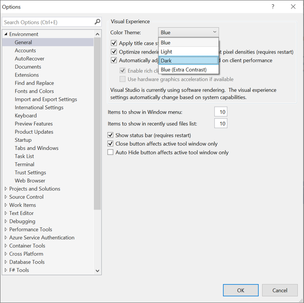This screenshot has height=303, width=304.
Task: Pick Blue (Extra Contrast) theme
Action: (x=188, y=69)
